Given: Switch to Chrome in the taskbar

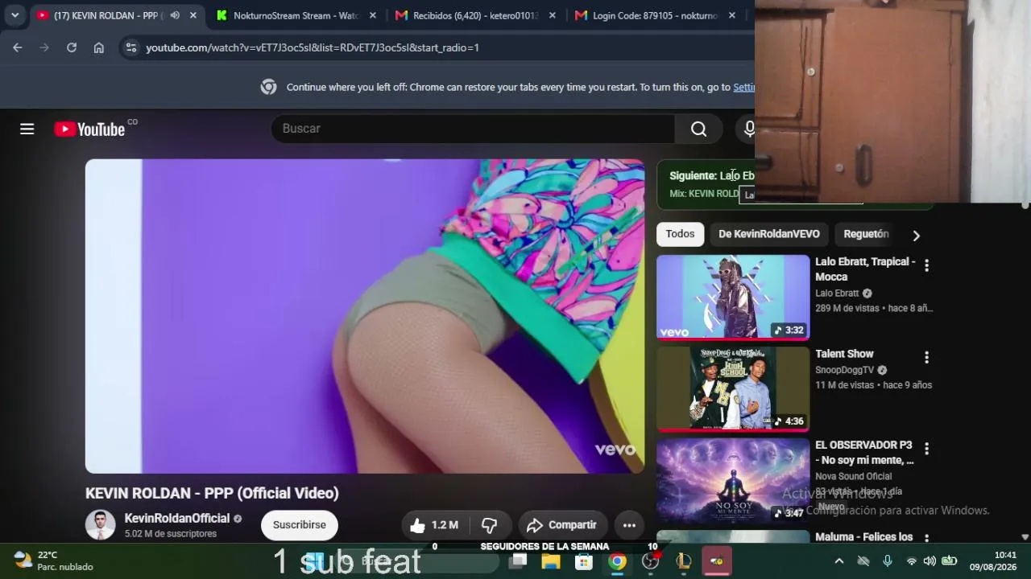Looking at the screenshot, I should pyautogui.click(x=617, y=561).
